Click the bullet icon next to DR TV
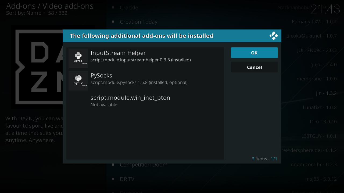344x193 pixels. tap(113, 179)
